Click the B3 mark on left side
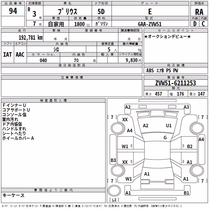Viewport: 209px width, 209px height. (113, 160)
